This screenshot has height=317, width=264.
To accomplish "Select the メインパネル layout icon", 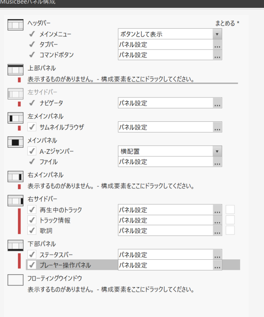I will point(15,141).
